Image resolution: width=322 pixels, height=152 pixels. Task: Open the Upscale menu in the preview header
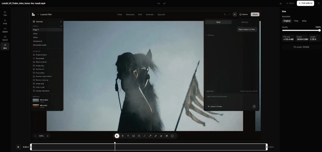point(161,14)
